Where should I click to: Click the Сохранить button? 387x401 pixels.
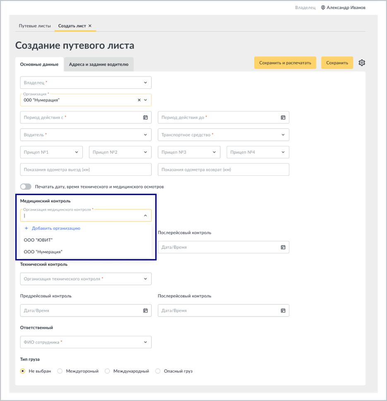(x=337, y=63)
